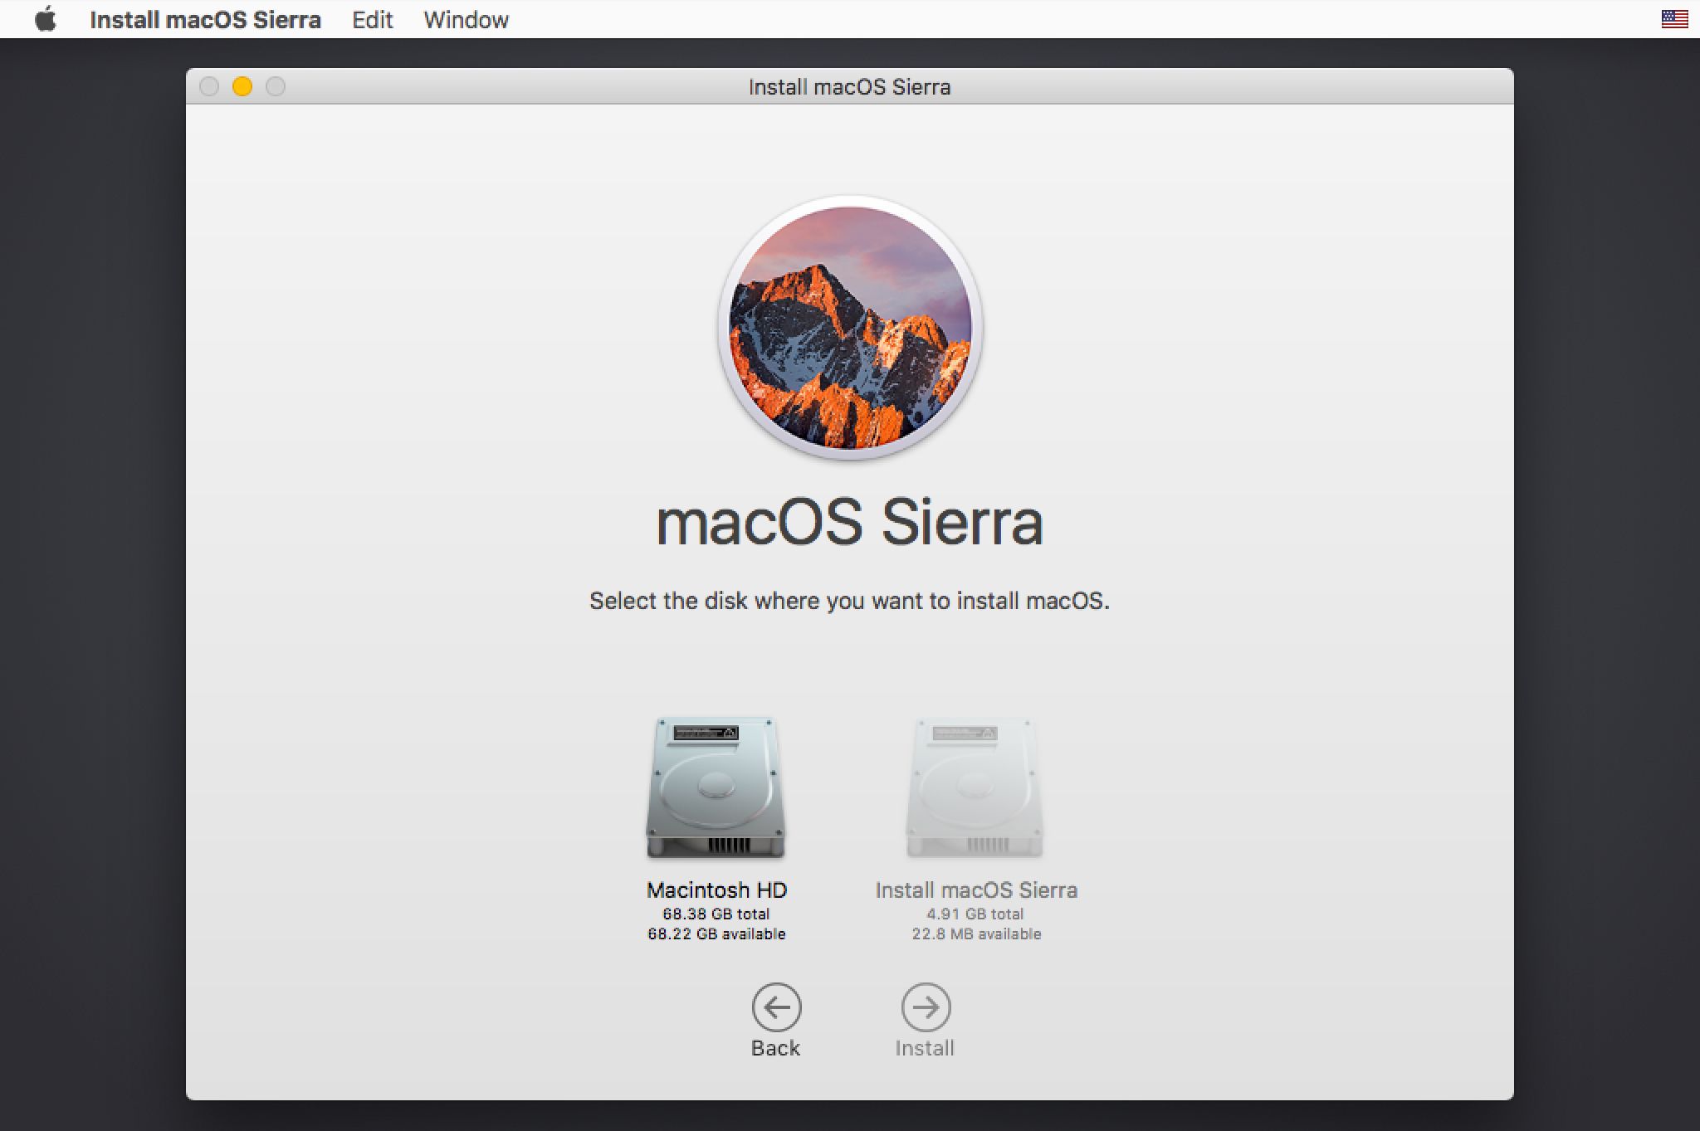The height and width of the screenshot is (1131, 1700).
Task: Select the greyed Install macOS Sierra disk icon
Action: tap(975, 787)
